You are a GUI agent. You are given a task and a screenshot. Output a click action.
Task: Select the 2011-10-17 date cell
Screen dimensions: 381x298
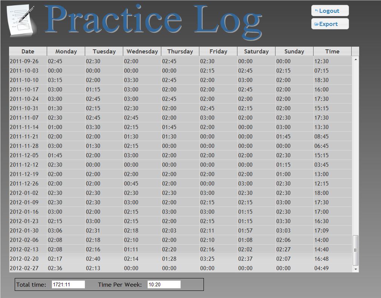pyautogui.click(x=28, y=90)
